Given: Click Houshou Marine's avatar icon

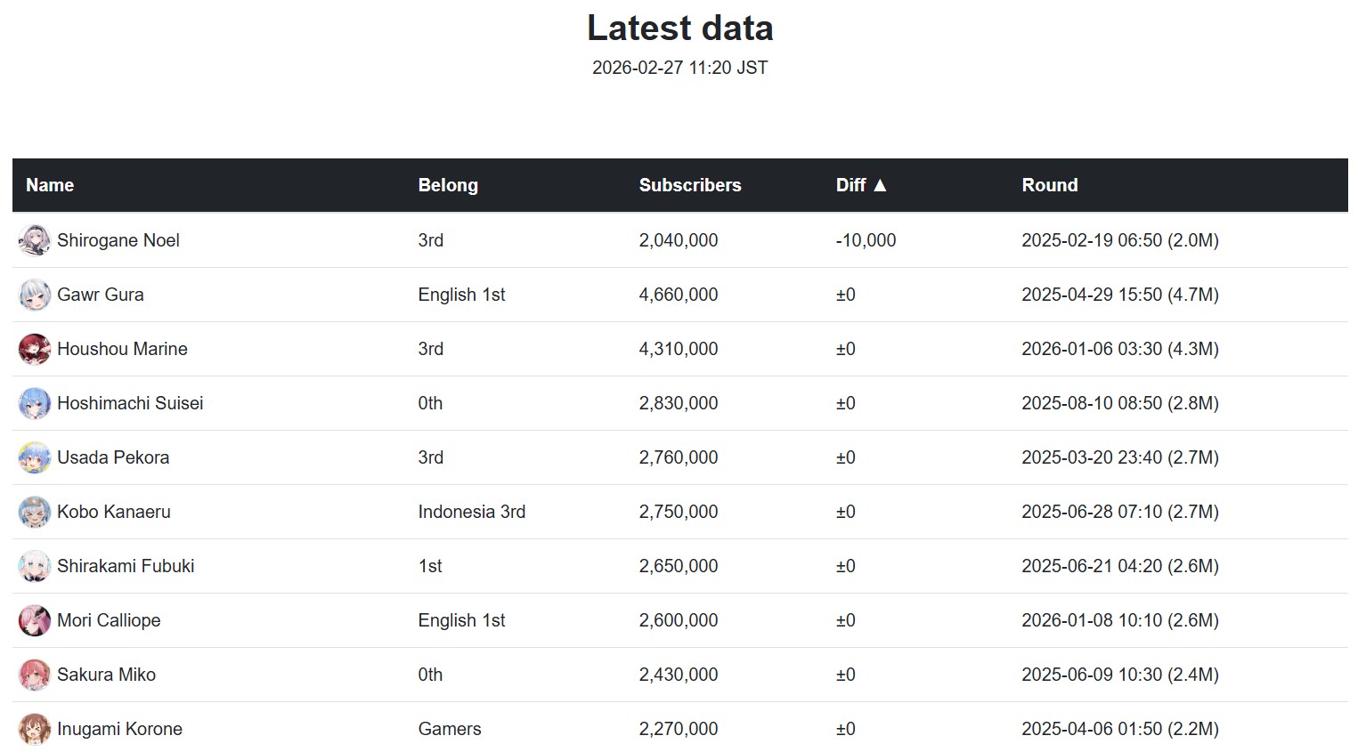Looking at the screenshot, I should 35,349.
